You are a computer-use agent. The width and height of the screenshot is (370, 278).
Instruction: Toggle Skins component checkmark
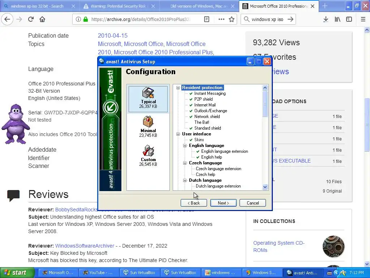tap(191, 140)
